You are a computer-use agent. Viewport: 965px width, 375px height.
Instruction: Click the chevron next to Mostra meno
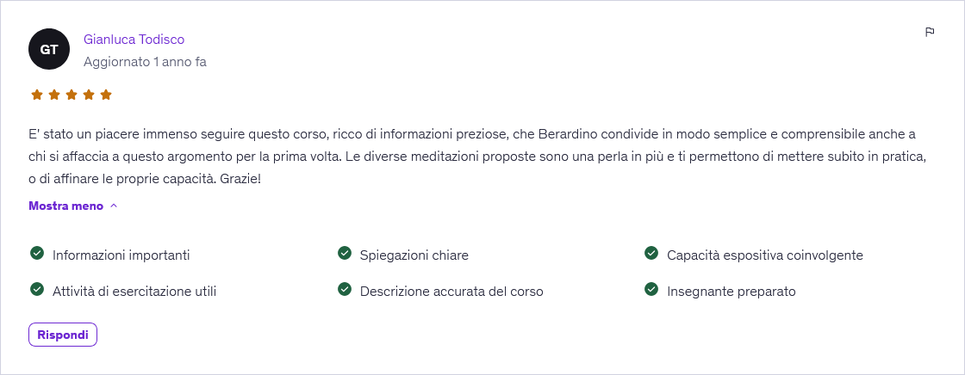pyautogui.click(x=114, y=206)
